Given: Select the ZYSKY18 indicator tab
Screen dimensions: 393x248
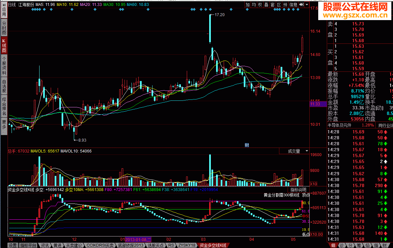Looking at the screenshot, I should (187, 245).
